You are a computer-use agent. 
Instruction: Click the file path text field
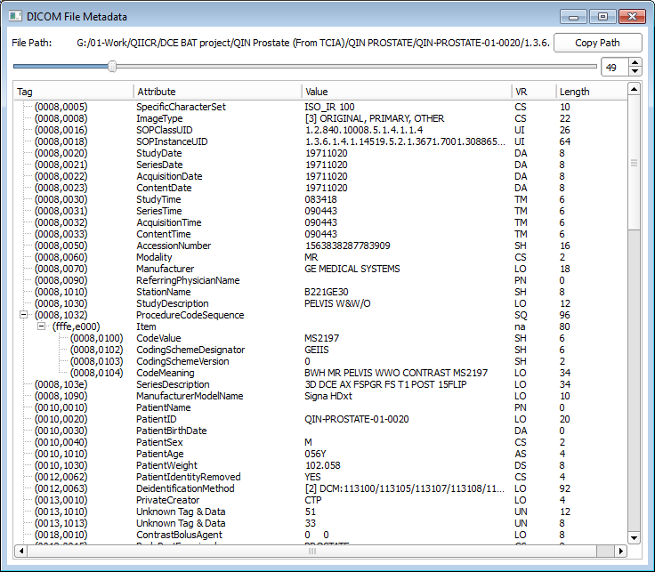[305, 43]
